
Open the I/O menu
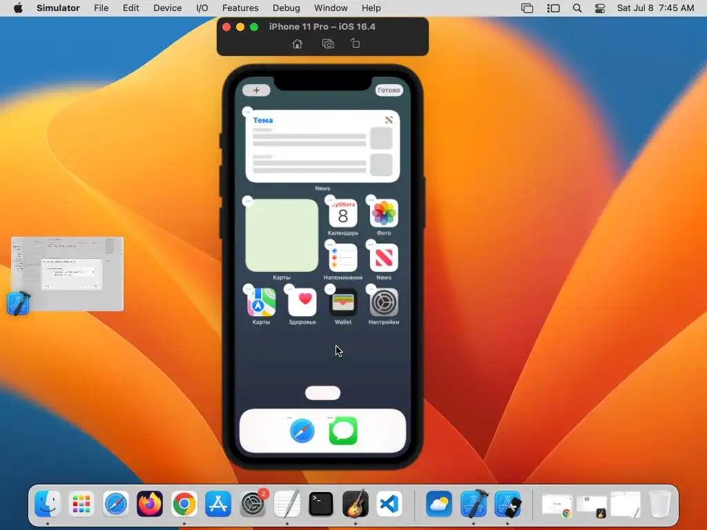(x=202, y=8)
